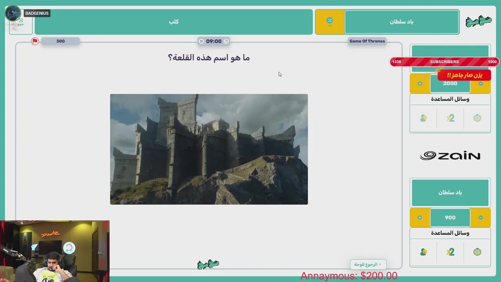Image resolution: width=501 pixels, height=282 pixels.
Task: Click the red flag report icon
Action: point(35,41)
